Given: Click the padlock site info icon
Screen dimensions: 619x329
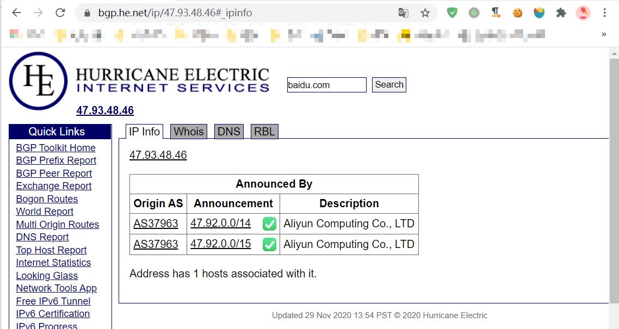Looking at the screenshot, I should click(88, 13).
